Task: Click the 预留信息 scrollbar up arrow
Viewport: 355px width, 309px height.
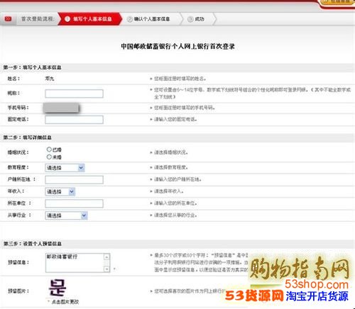Action: click(x=107, y=257)
